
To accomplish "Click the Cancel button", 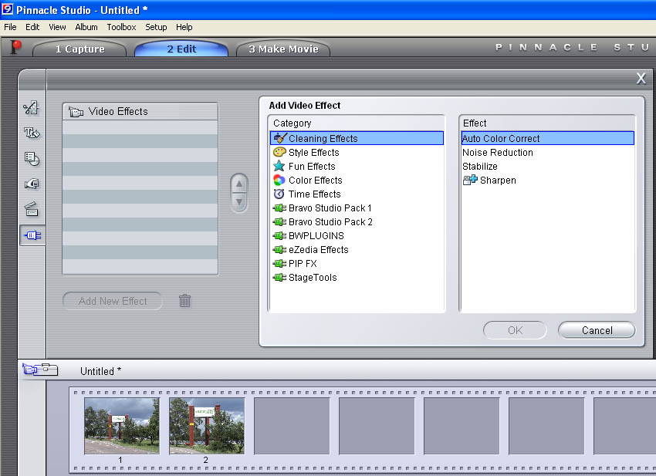I will tap(597, 330).
